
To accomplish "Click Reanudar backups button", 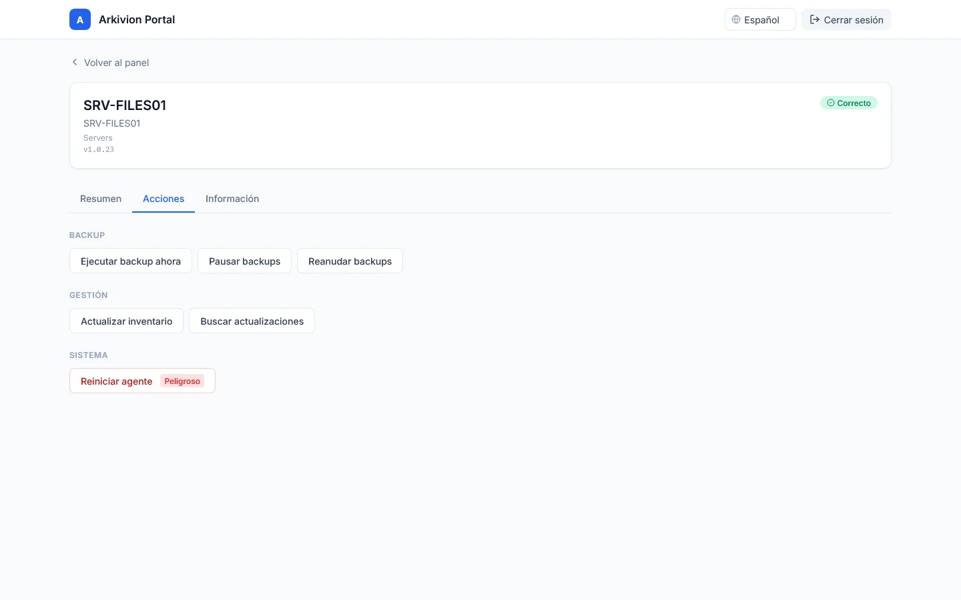I will point(350,261).
